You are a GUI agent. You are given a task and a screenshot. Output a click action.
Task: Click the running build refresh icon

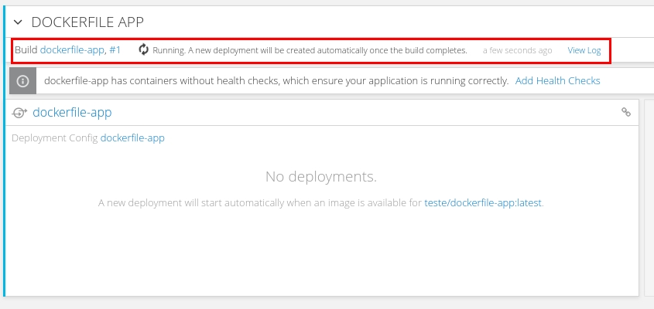143,50
